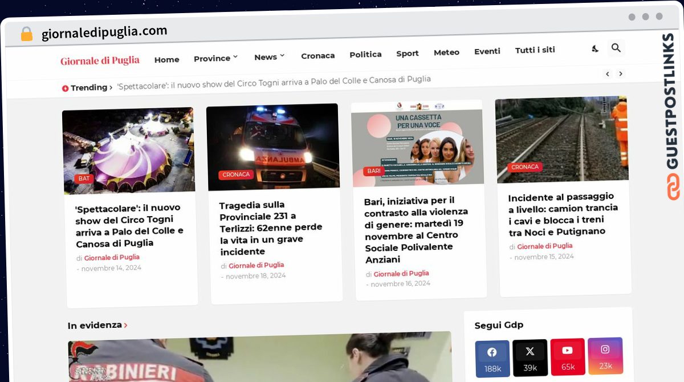Open the Tutti i siti menu item
The height and width of the screenshot is (382, 684).
(535, 50)
